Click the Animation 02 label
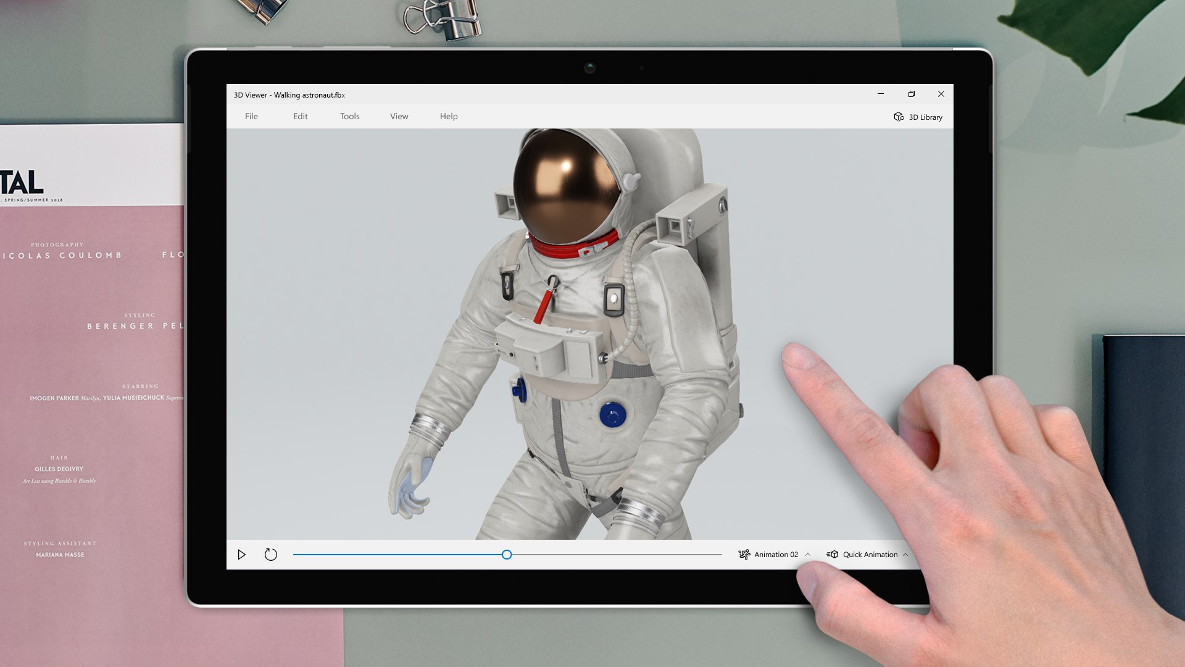Screen dimensions: 1185x667 coord(775,554)
